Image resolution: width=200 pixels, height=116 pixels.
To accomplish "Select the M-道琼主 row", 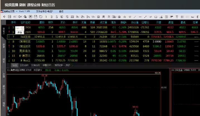I will pos(103,56).
